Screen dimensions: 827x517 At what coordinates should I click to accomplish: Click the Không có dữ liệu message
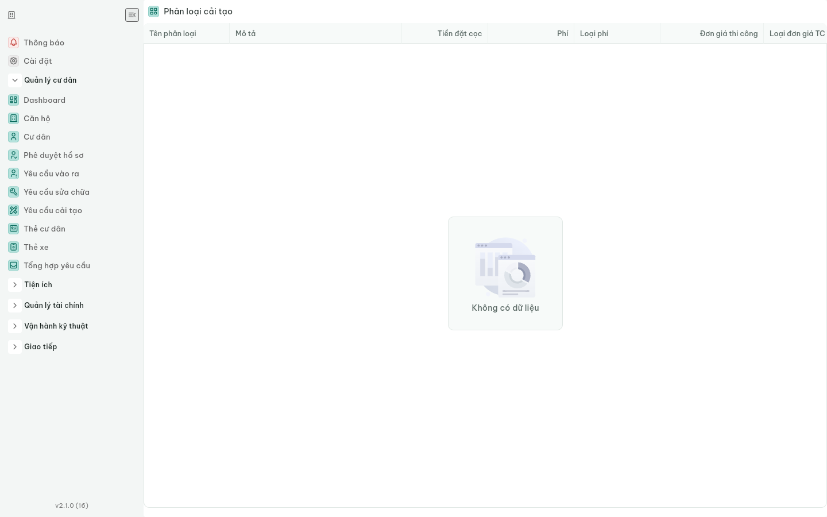coord(505,308)
